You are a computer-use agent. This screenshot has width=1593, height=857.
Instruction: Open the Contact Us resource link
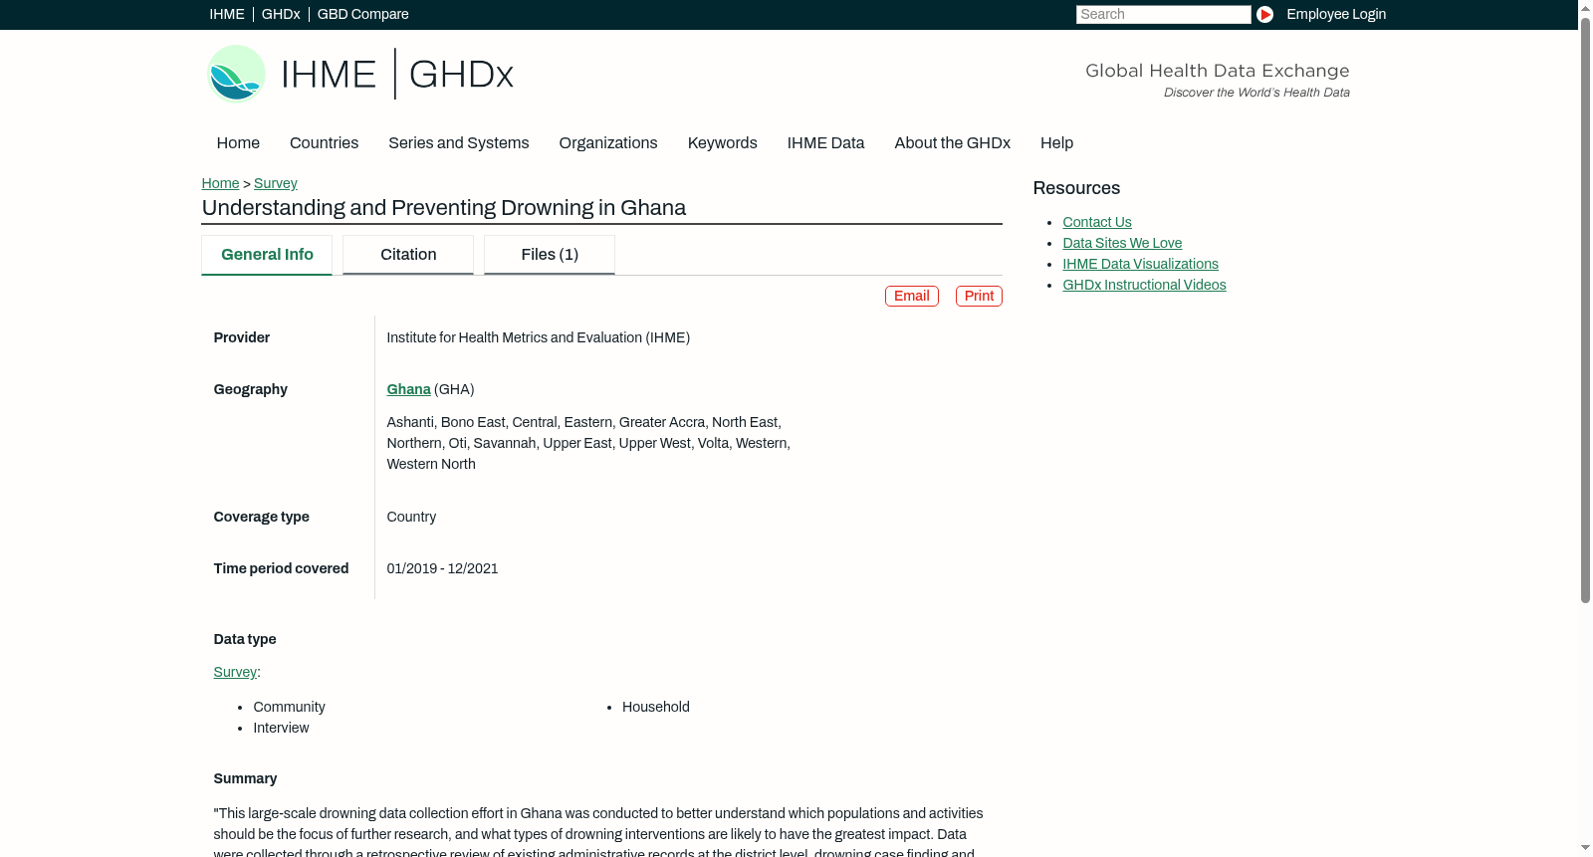click(x=1096, y=222)
